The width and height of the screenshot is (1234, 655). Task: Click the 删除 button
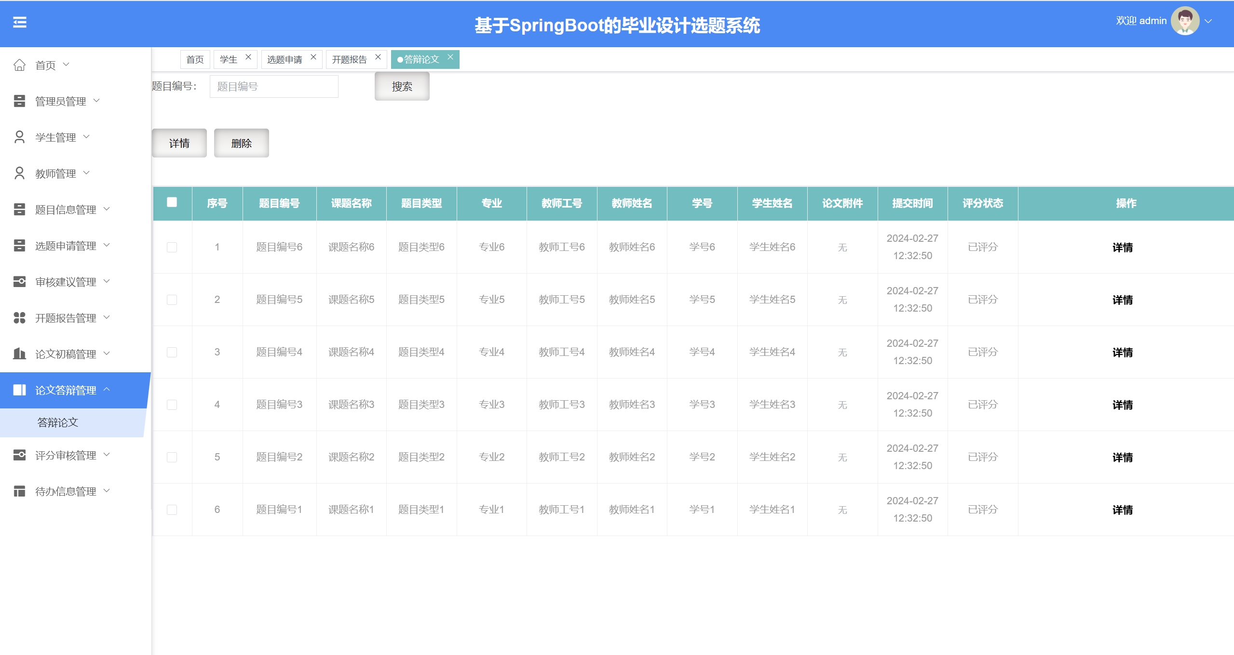click(x=242, y=143)
